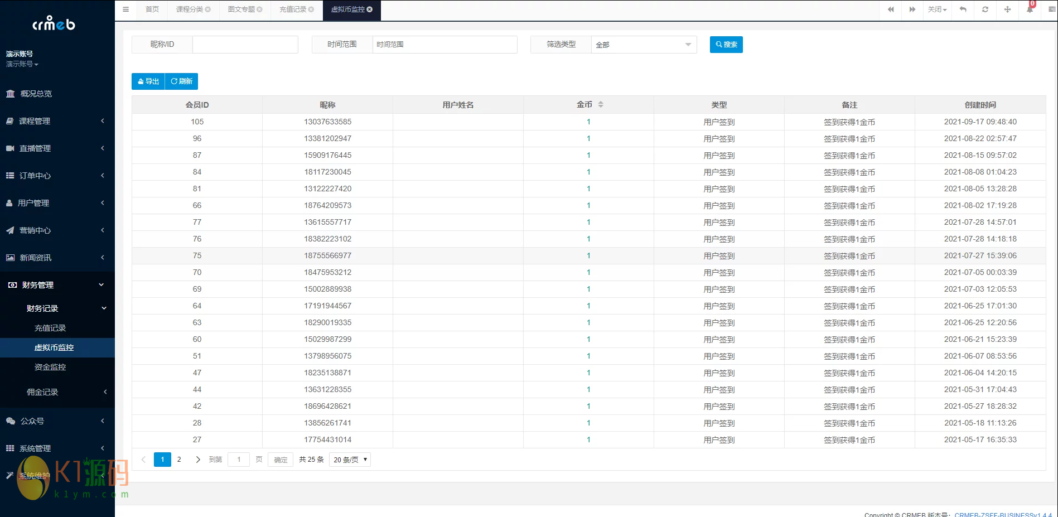Toggle the sidebar hamburger menu icon
The height and width of the screenshot is (517, 1058).
tap(126, 9)
